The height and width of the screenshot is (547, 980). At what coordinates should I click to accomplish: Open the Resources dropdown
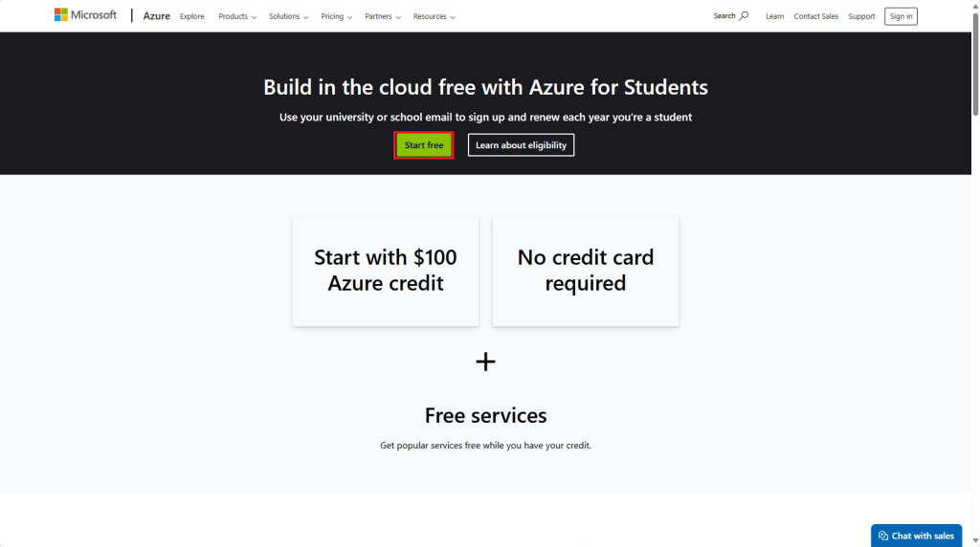434,16
